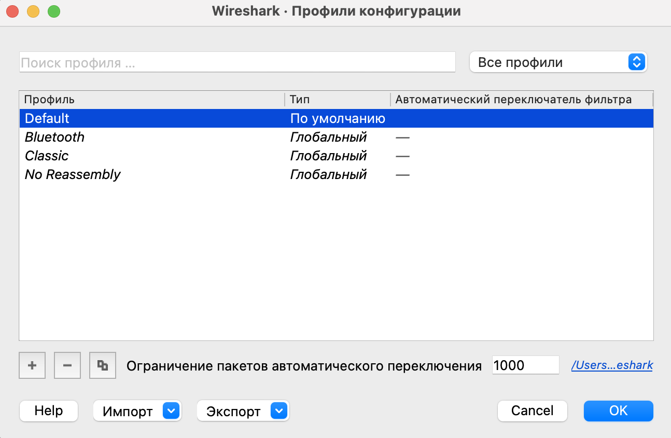Cancel the profile dialog
Viewport: 671px width, 438px height.
pyautogui.click(x=532, y=410)
